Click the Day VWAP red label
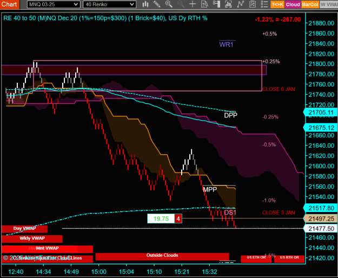Screen dimensions: 338x278 (24, 229)
